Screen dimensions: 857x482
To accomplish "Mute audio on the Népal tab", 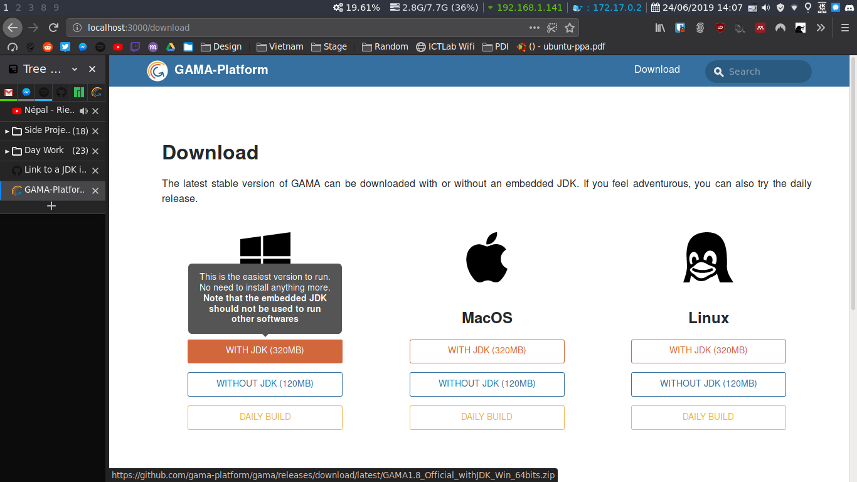I will coord(83,110).
